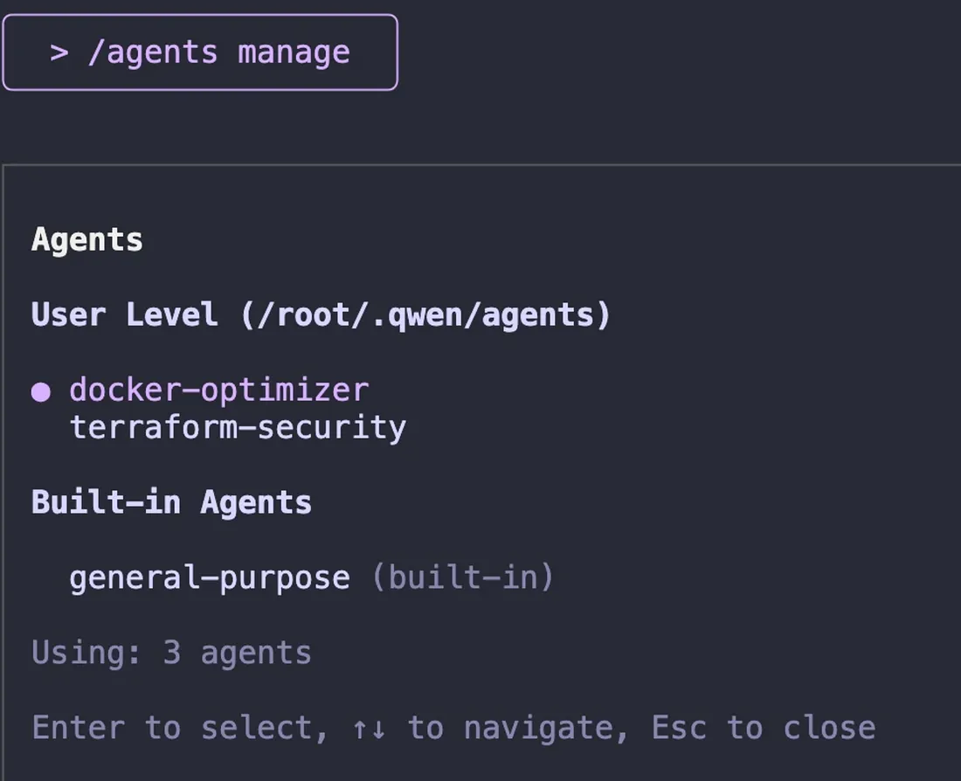Collapse the User Level (/root/.qwen/agents) group
The width and height of the screenshot is (961, 781).
[321, 314]
